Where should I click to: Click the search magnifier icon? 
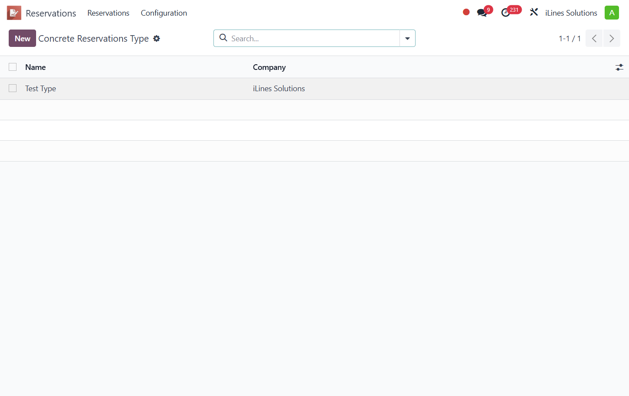click(223, 38)
